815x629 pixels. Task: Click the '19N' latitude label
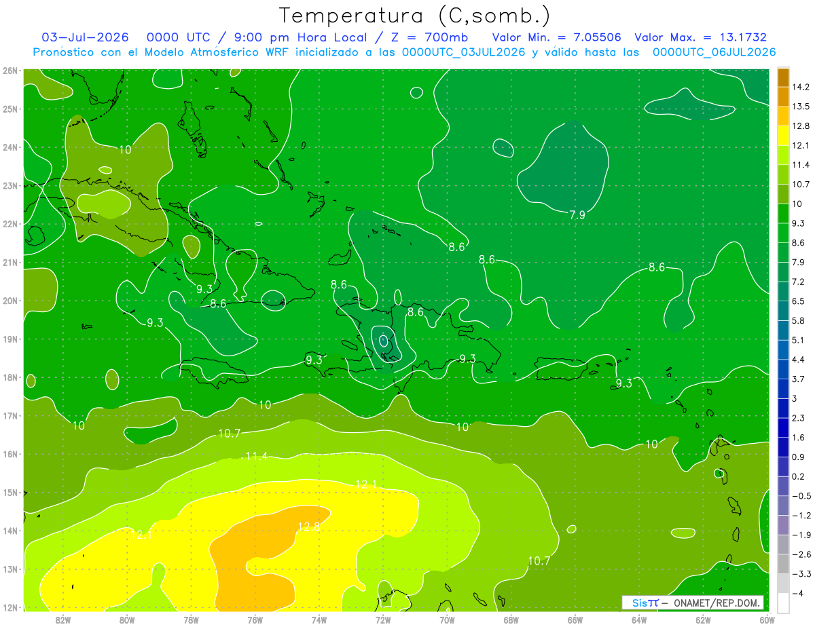coord(10,339)
